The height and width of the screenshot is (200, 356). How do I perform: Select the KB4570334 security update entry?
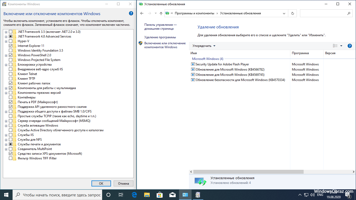[x=240, y=80]
